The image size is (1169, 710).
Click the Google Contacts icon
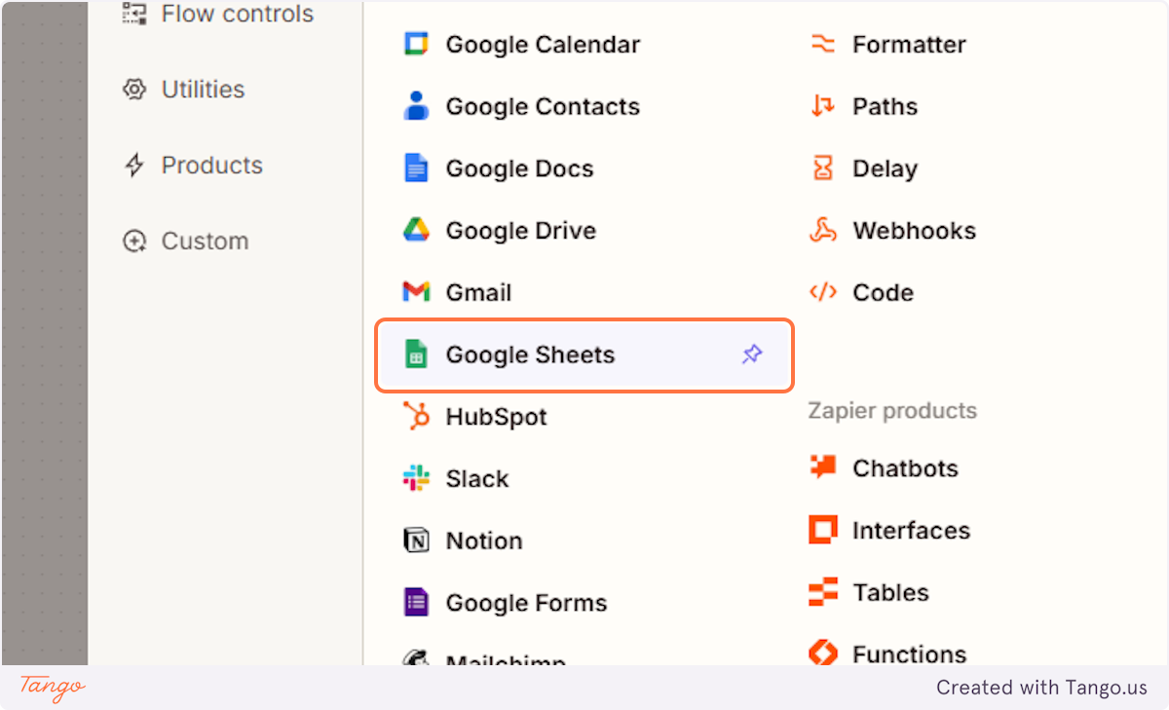[x=416, y=106]
